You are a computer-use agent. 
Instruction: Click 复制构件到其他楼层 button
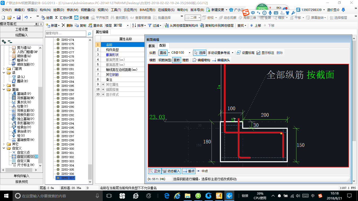(217, 25)
